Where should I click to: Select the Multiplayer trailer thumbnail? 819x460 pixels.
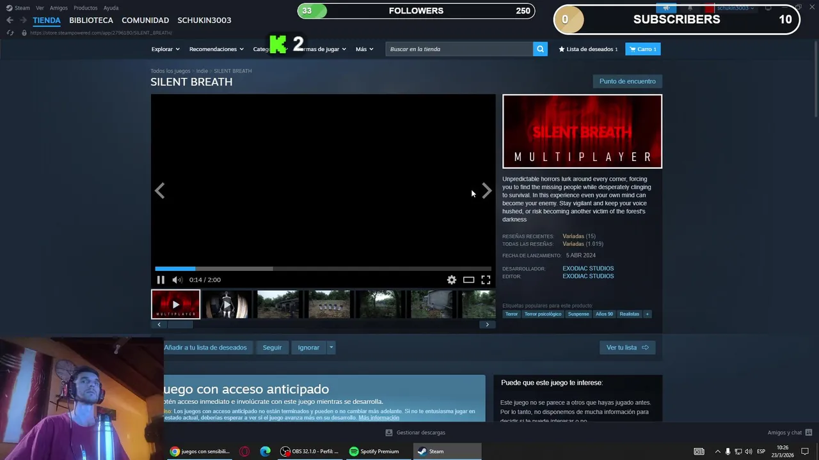[175, 304]
